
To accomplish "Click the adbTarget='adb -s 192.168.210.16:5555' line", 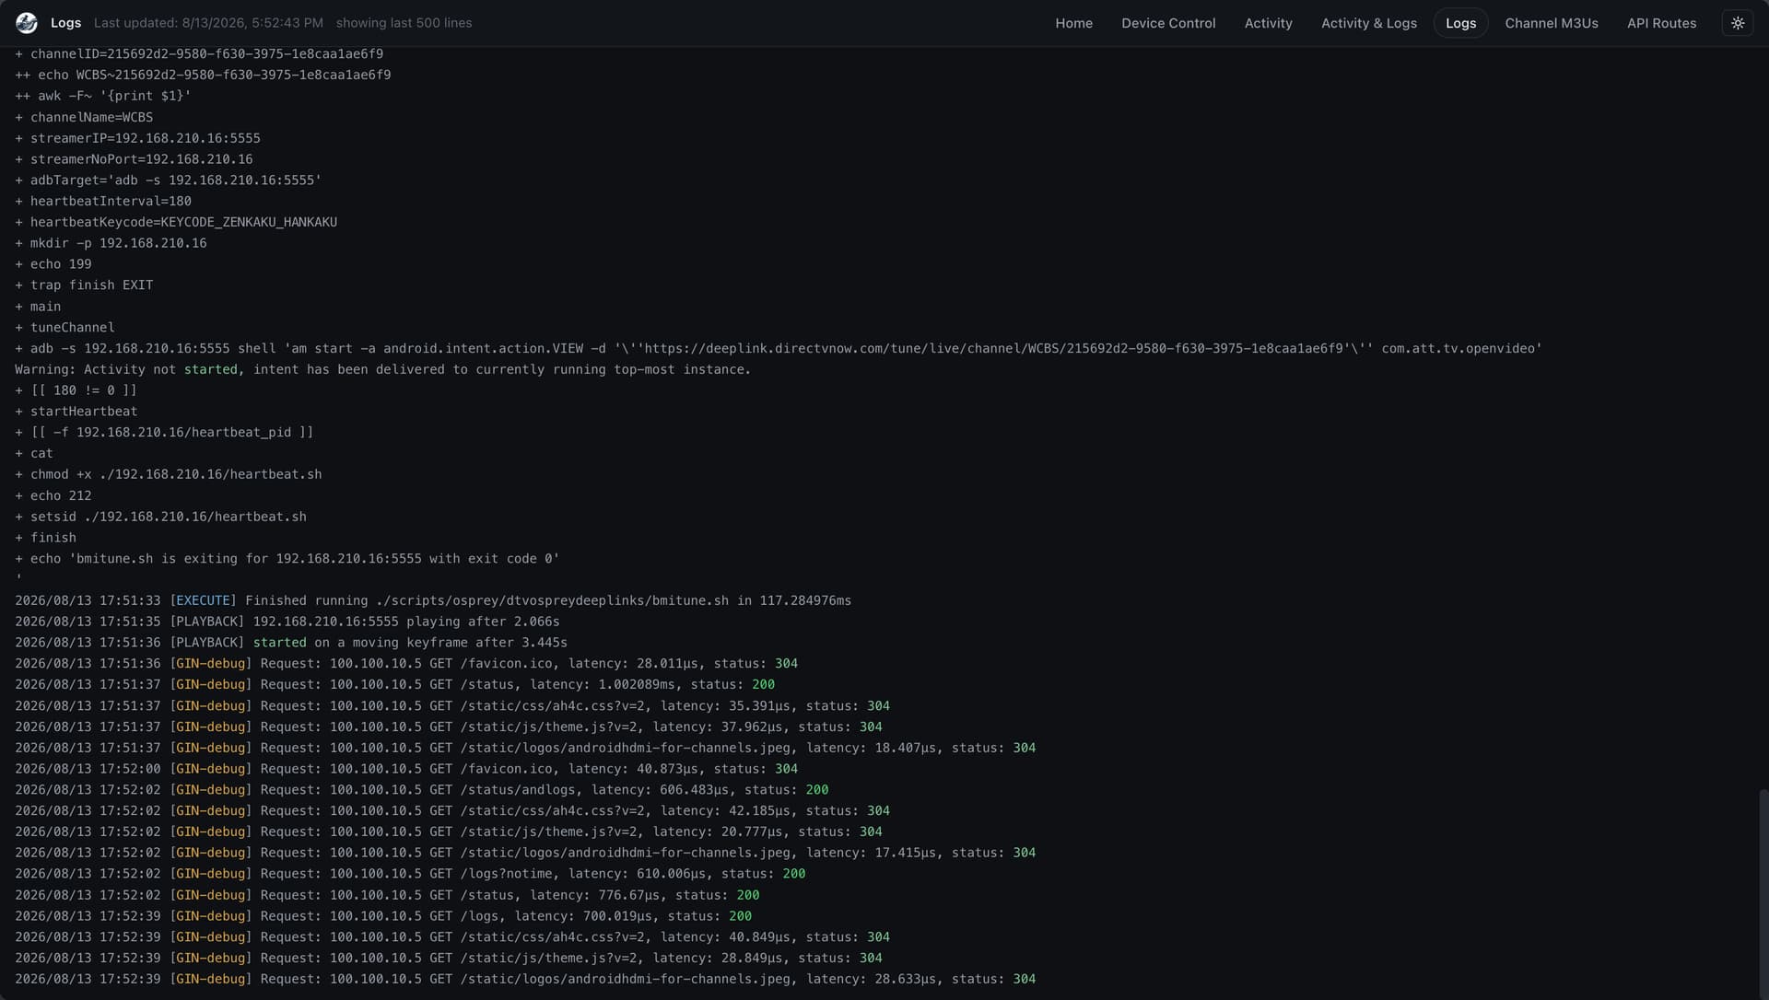I will click(169, 180).
